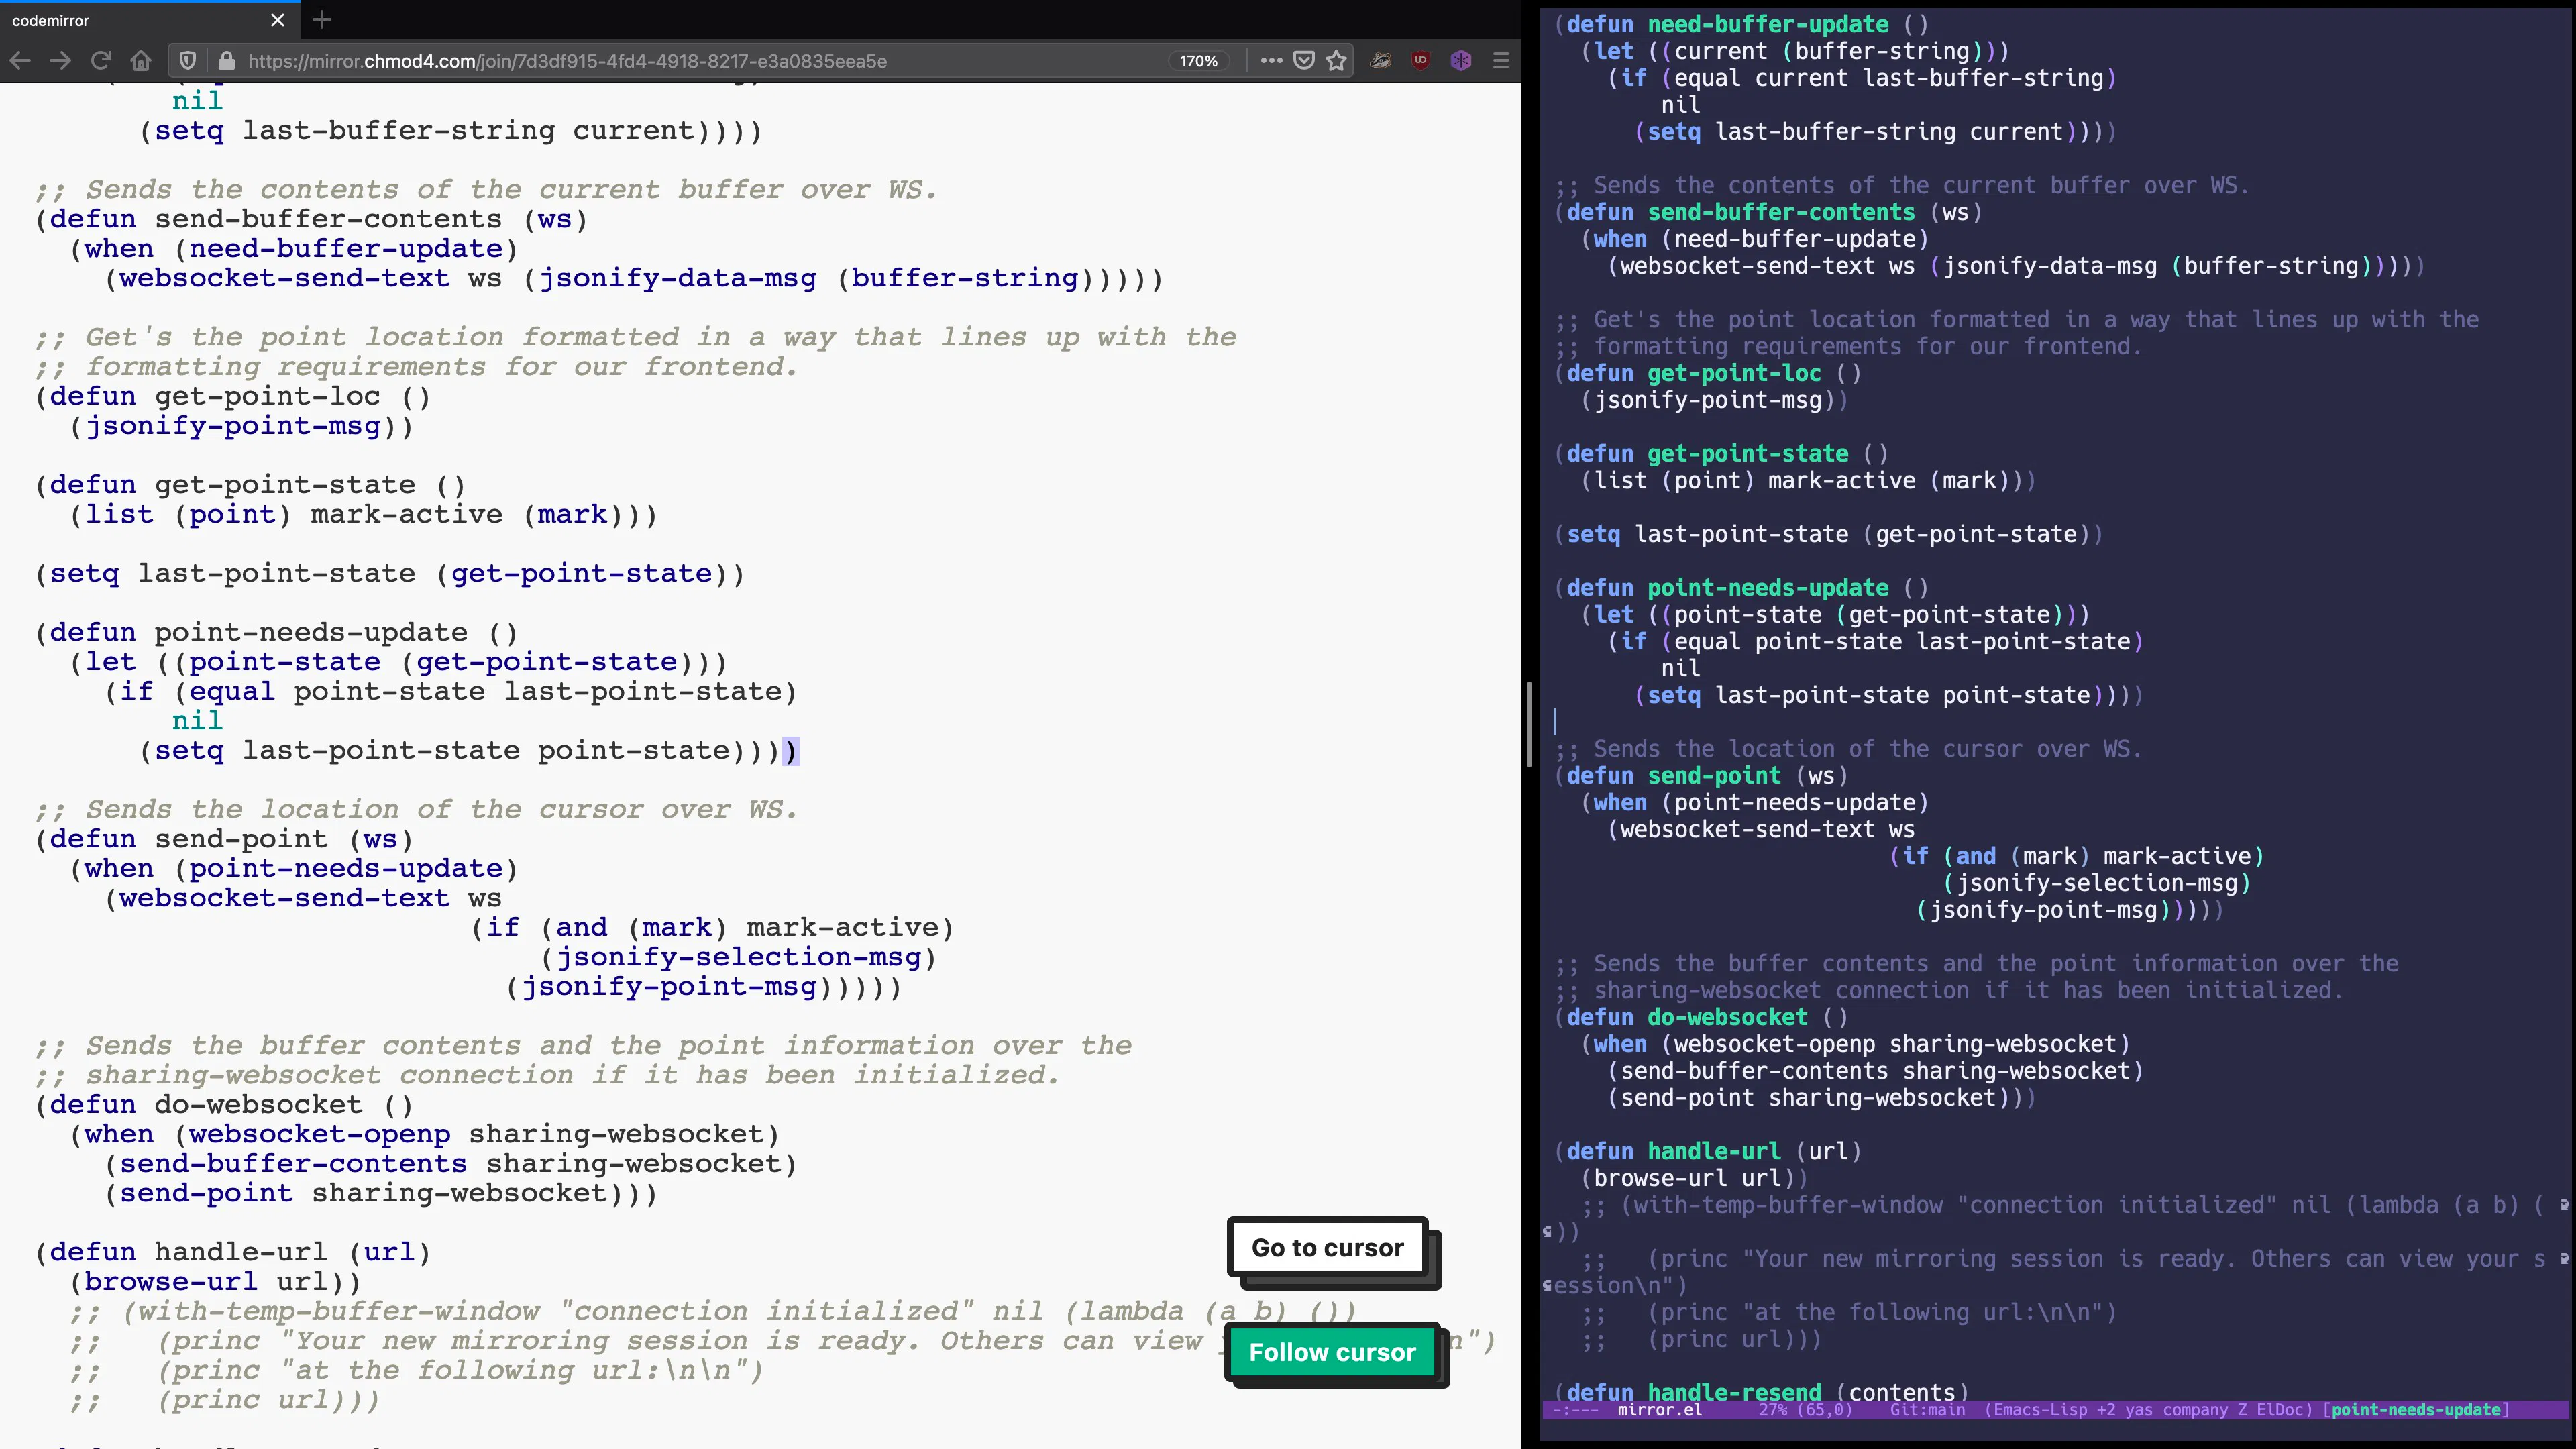Click the Go to cursor button
Screen dimensions: 2576x1449
[x=1327, y=1247]
